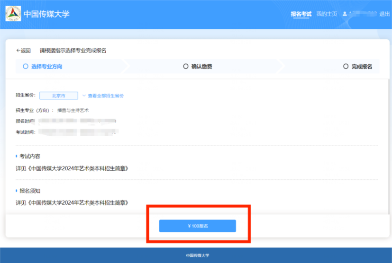Select the 确认缴费 step circle
Viewport: 392px width, 263px height.
[x=186, y=67]
